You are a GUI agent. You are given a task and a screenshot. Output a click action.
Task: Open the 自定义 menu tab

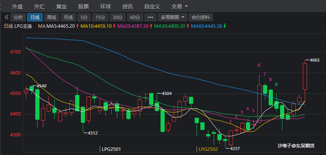point(152,6)
